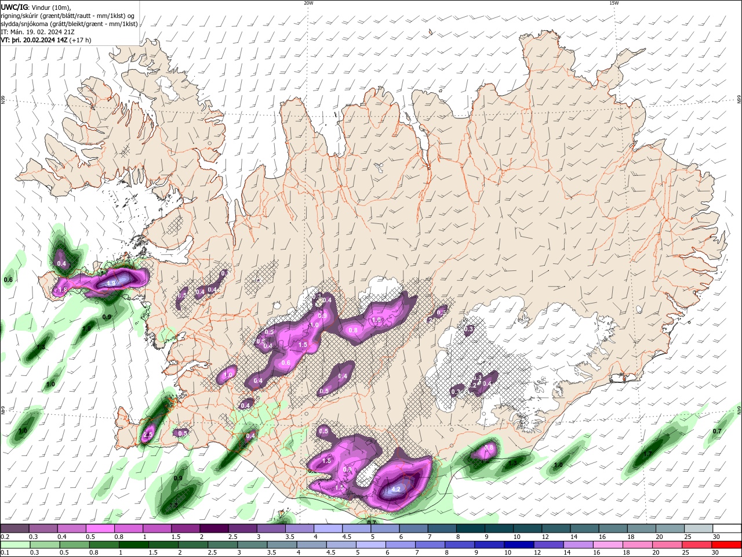Screen dimensions: 742x557
Task: Click the 'IT: Mán. 19. 02. 2024 21Z' line
Action: (37, 32)
